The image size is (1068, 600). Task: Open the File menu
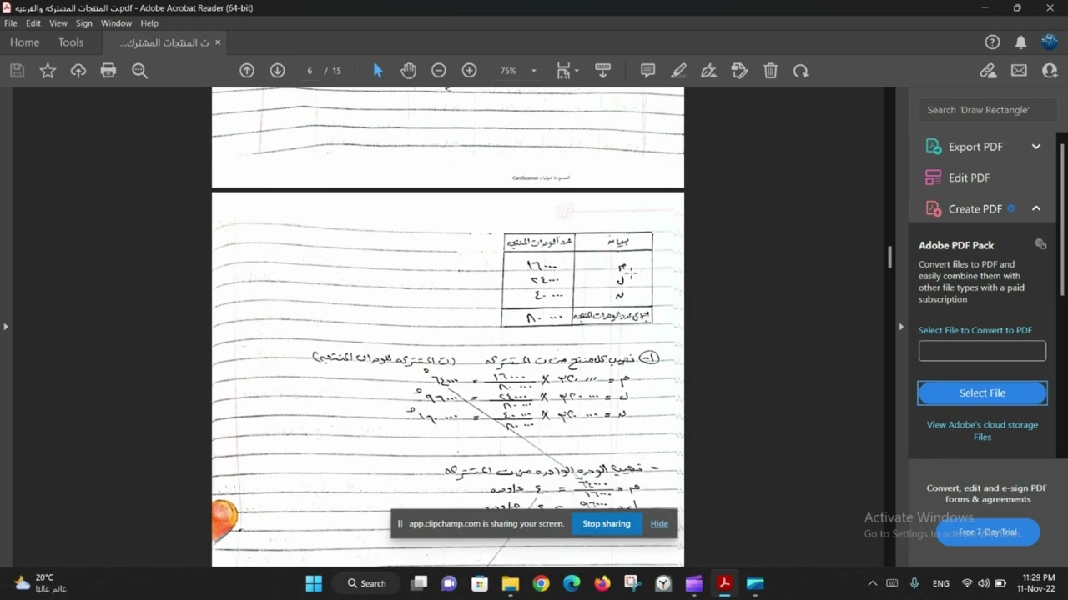[11, 23]
